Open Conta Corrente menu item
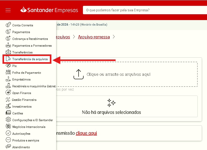207x150 pixels. (x=23, y=25)
